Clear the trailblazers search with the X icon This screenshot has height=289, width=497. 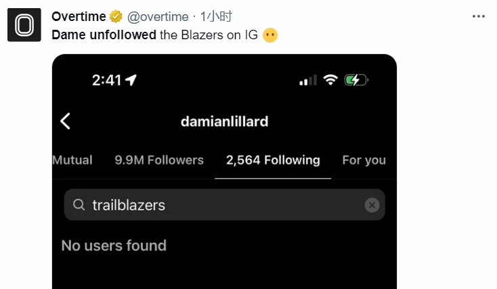click(372, 205)
